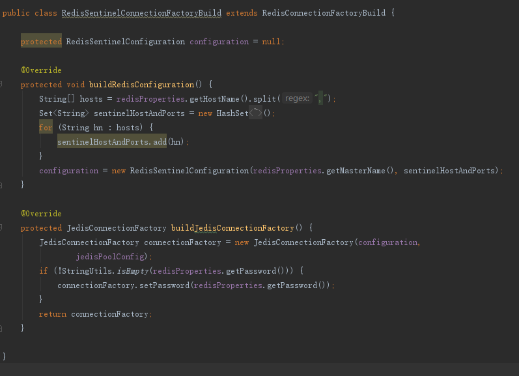The image size is (519, 376).
Task: Click JedisConnectionFactory return type
Action: pos(117,228)
